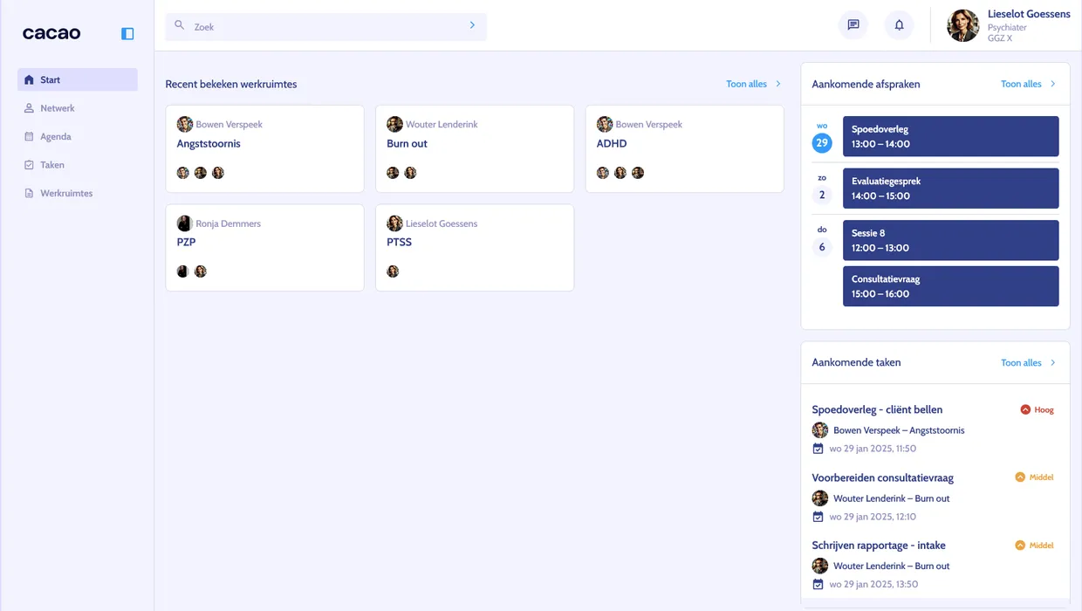Click the Start home icon
This screenshot has height=611, width=1082.
click(x=29, y=79)
